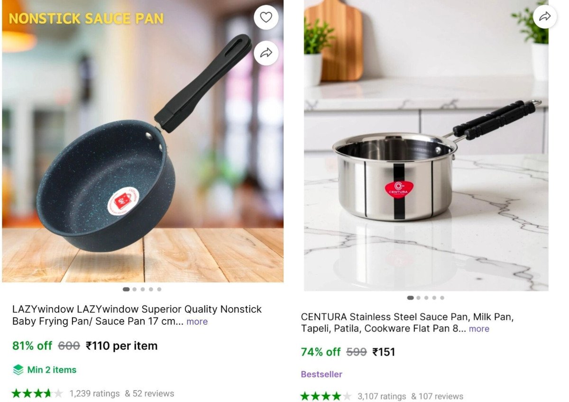Open the 52 reviews link

click(x=149, y=393)
